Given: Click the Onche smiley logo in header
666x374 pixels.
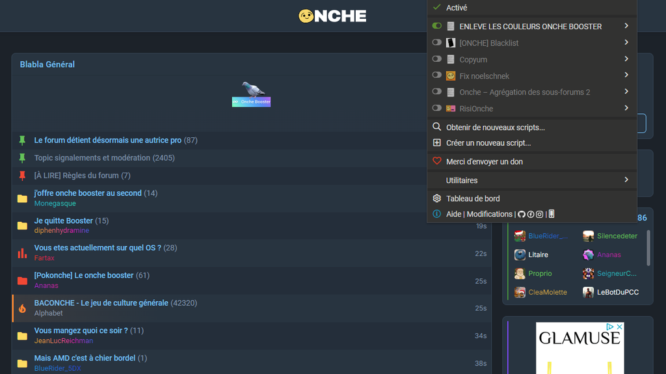Looking at the screenshot, I should pyautogui.click(x=306, y=16).
